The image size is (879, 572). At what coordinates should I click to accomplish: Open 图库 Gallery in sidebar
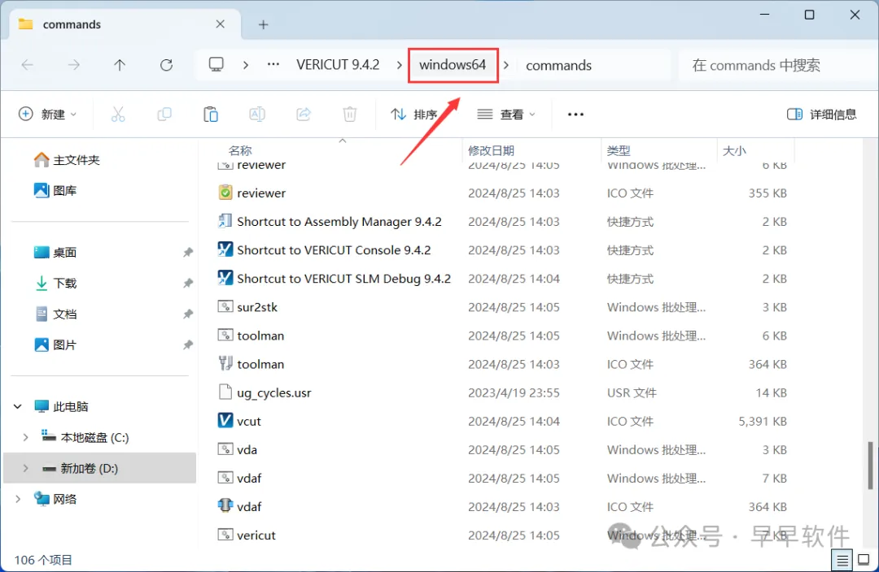55,191
